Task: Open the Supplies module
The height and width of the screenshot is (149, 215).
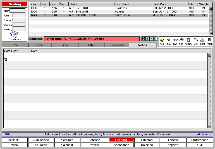Action: click(147, 140)
